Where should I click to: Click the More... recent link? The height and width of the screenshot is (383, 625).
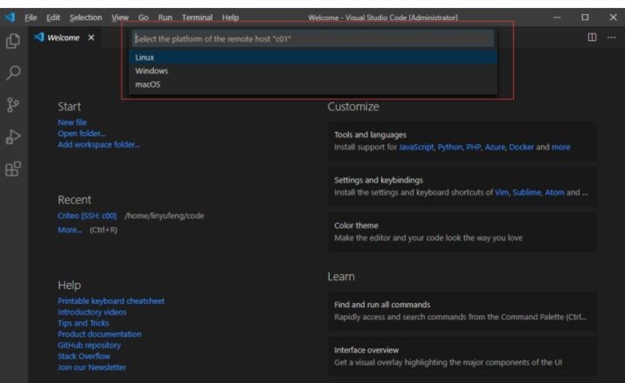pos(70,230)
